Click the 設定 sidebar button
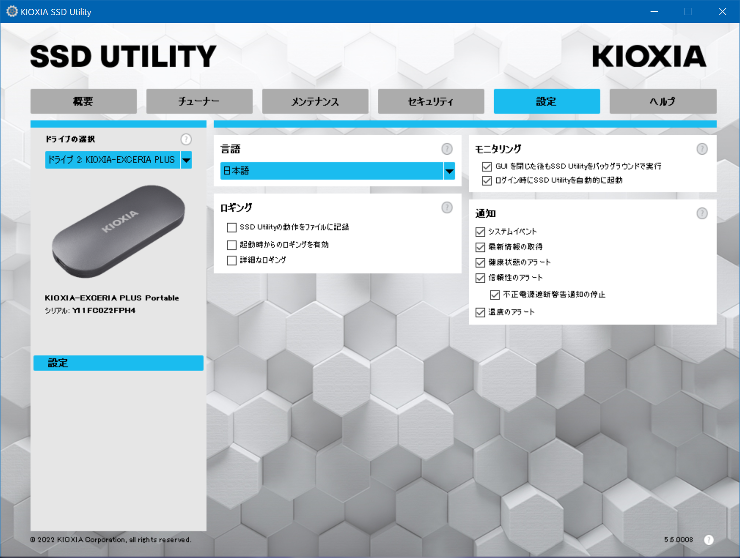The height and width of the screenshot is (558, 740). [x=118, y=363]
